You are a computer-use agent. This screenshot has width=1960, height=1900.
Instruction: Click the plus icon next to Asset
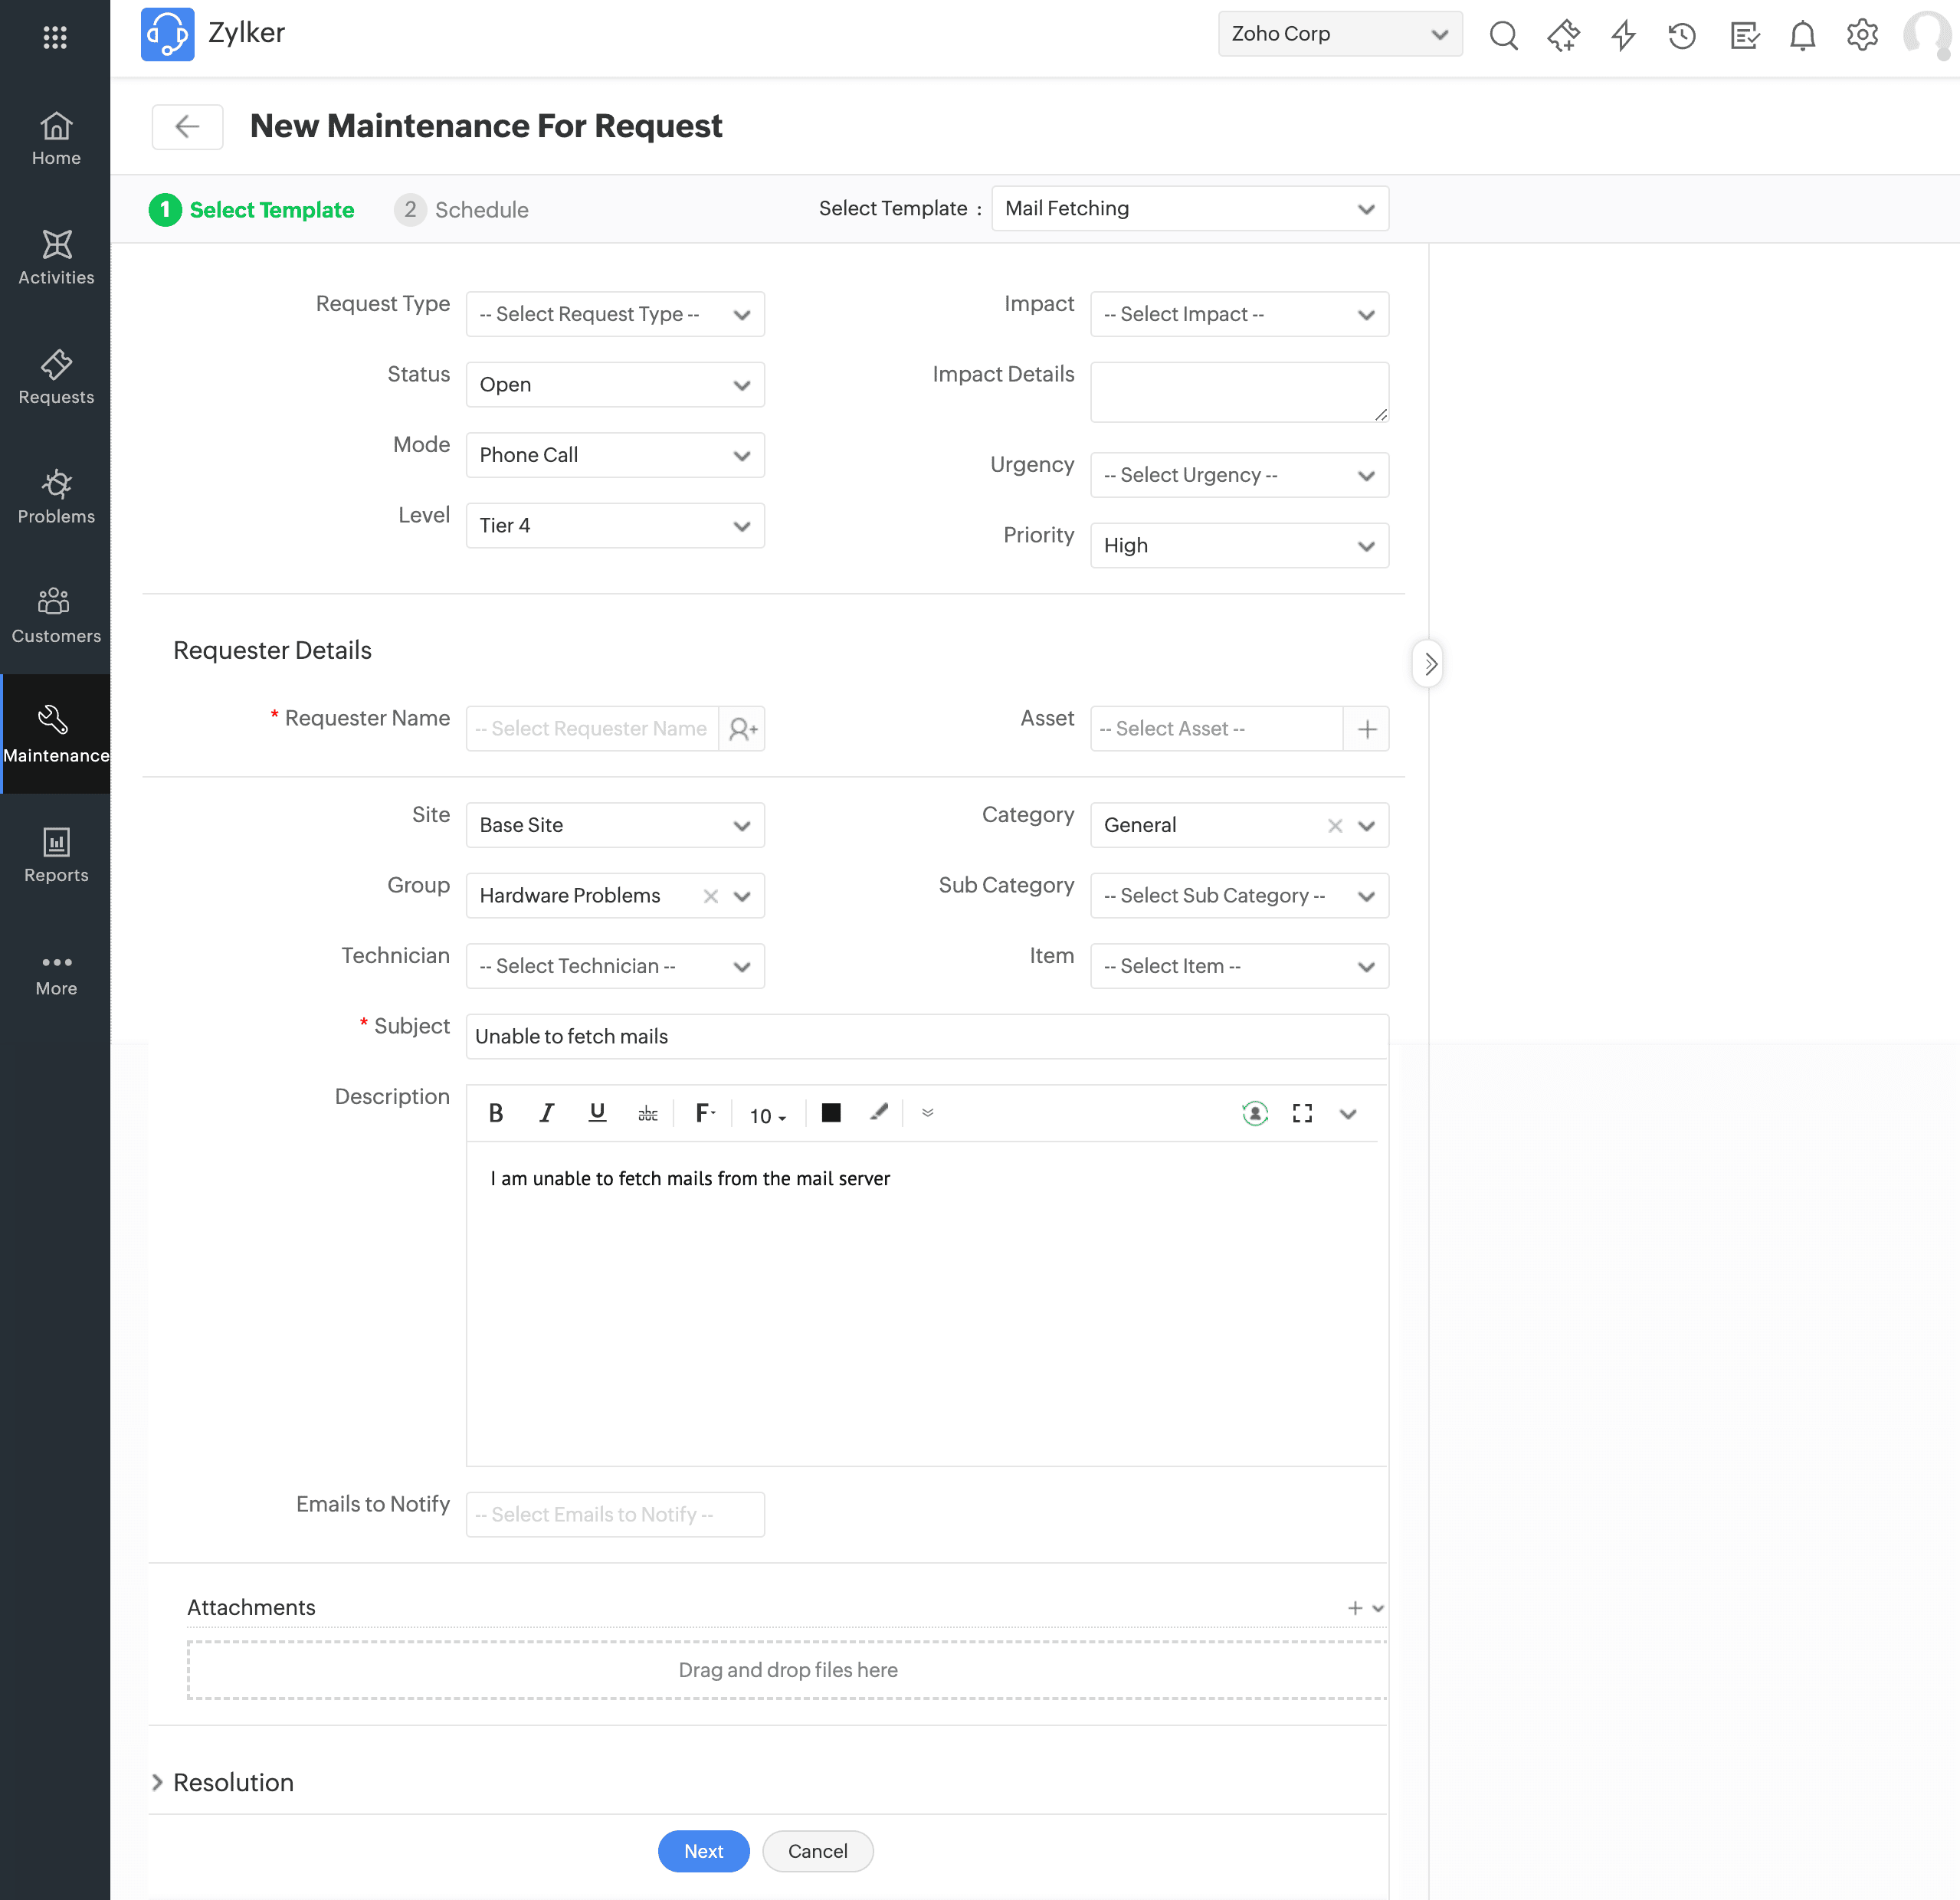1366,729
